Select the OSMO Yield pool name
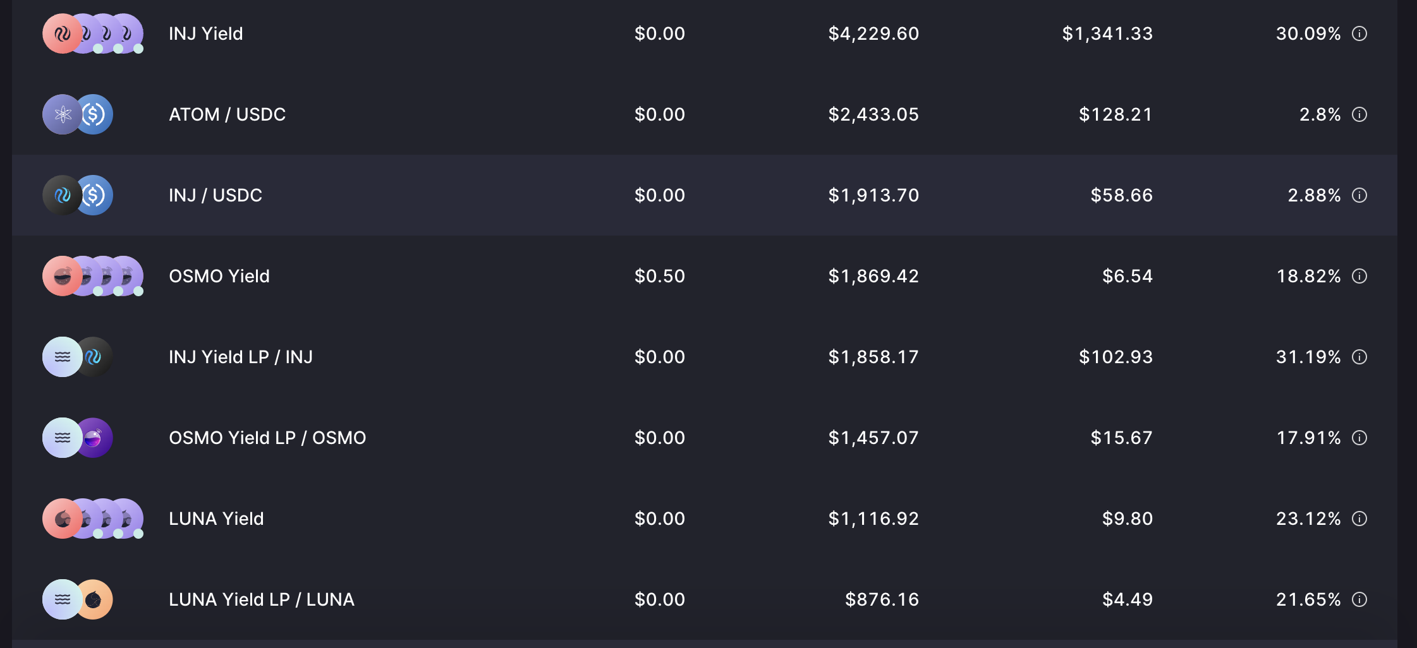Screen dimensions: 1417x648 tap(219, 276)
